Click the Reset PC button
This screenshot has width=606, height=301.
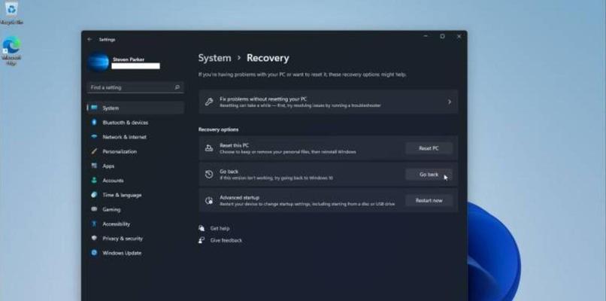click(429, 148)
